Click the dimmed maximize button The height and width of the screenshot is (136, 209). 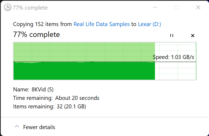[x=177, y=7]
